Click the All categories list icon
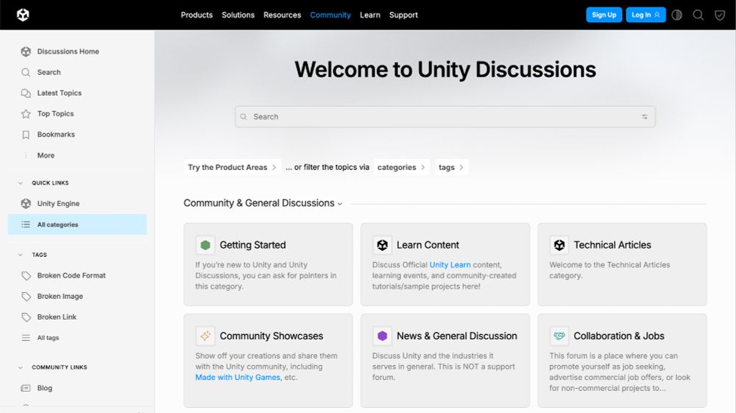Viewport: 736px width, 413px height. click(x=26, y=225)
